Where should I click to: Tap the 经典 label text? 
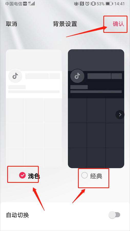[x=96, y=176]
